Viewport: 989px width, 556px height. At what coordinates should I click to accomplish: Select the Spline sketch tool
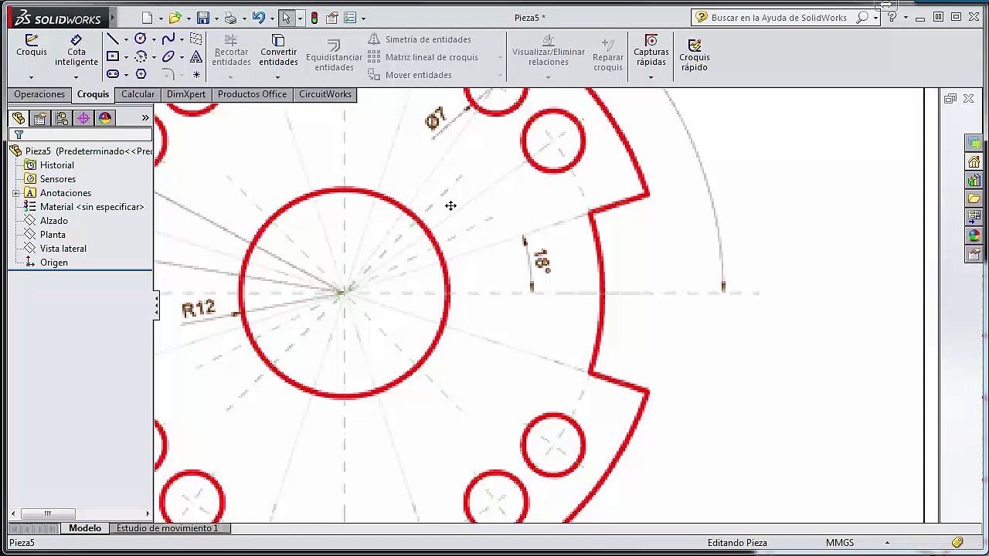point(168,39)
